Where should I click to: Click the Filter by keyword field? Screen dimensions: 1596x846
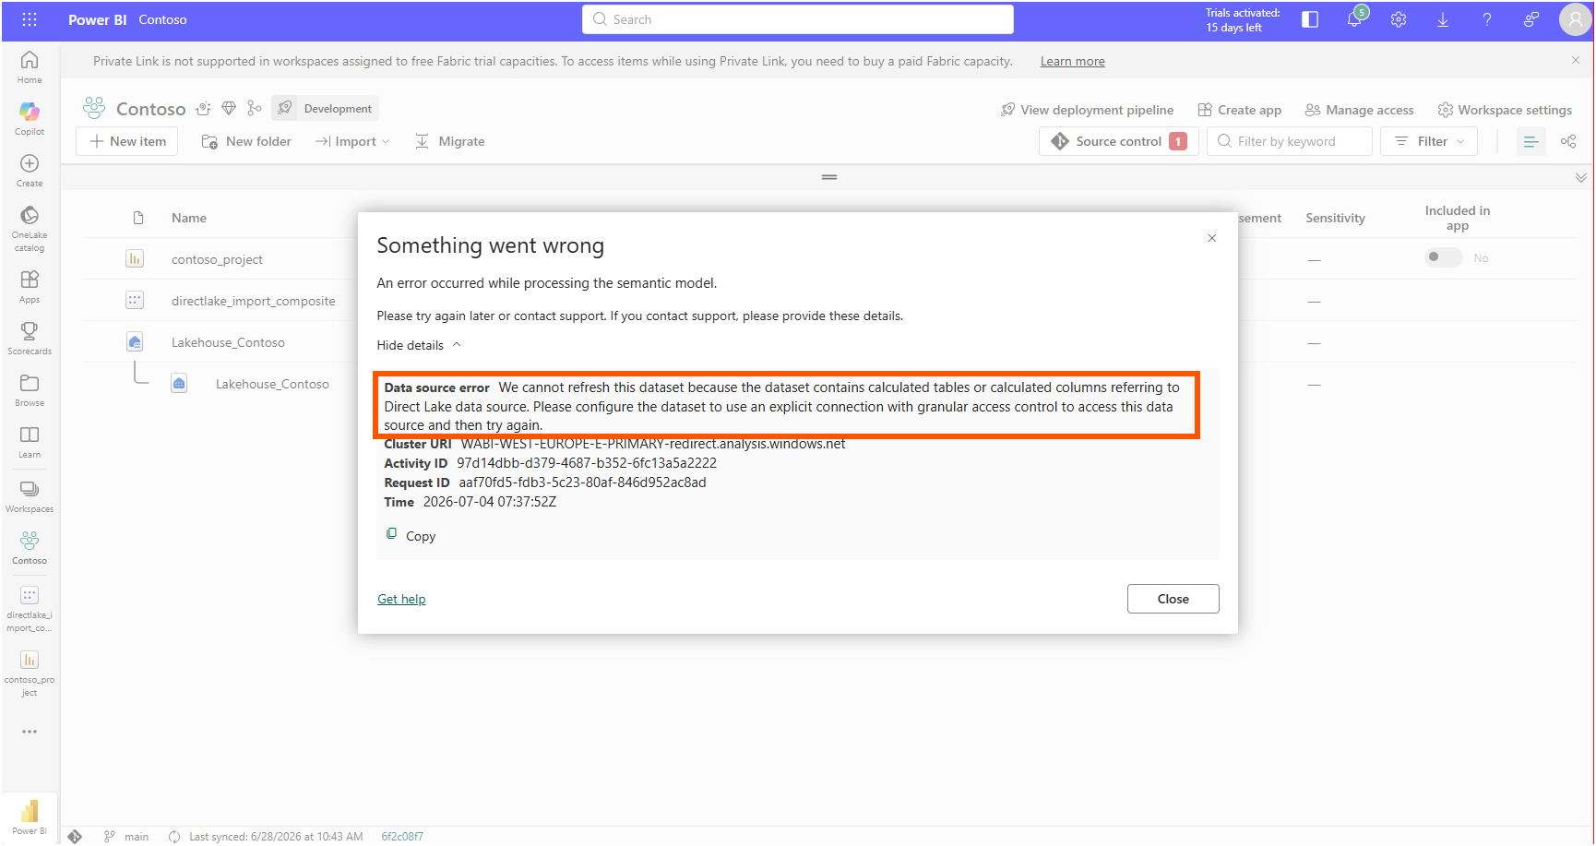(x=1290, y=141)
